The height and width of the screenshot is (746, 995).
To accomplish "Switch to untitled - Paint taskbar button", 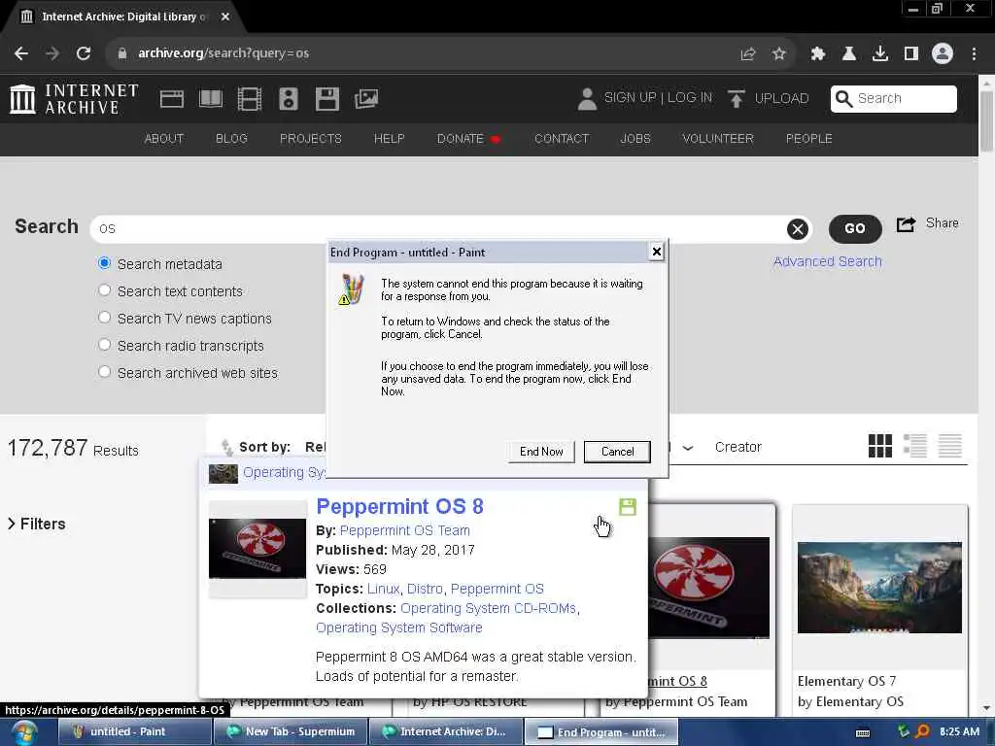I will (134, 732).
